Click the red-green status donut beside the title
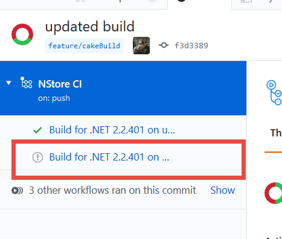Image resolution: width=282 pixels, height=239 pixels. 22,34
